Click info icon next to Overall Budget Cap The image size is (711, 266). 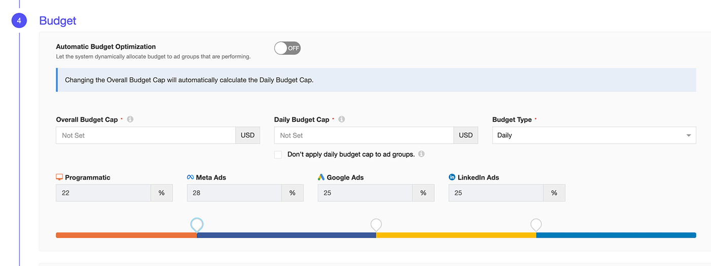click(x=130, y=119)
